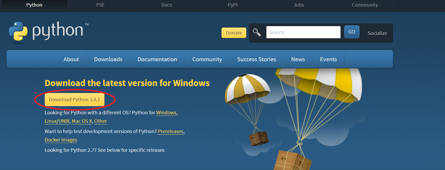Follow the Windows link
445x170 pixels.
[166, 113]
